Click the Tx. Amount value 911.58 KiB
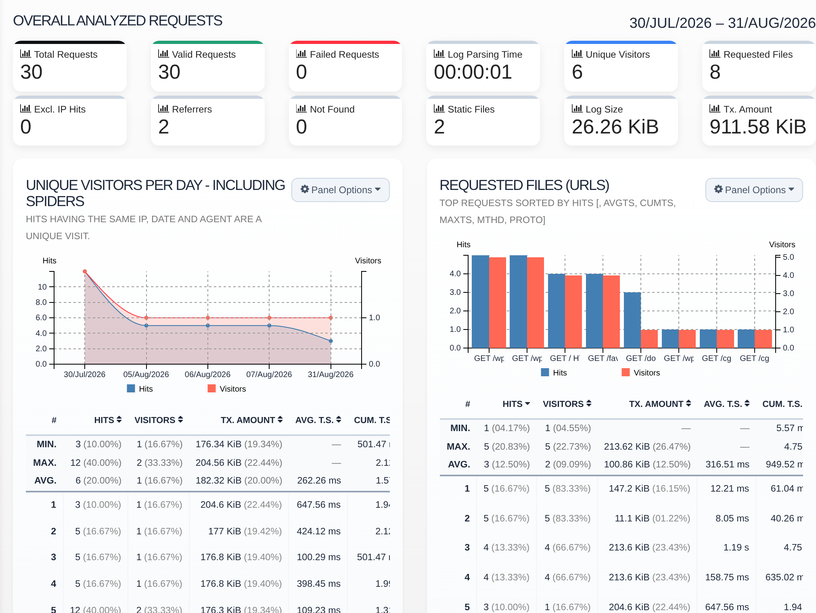 pos(758,127)
